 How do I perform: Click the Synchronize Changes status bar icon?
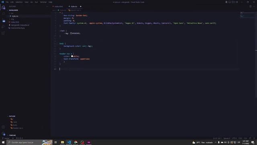(x=13, y=138)
